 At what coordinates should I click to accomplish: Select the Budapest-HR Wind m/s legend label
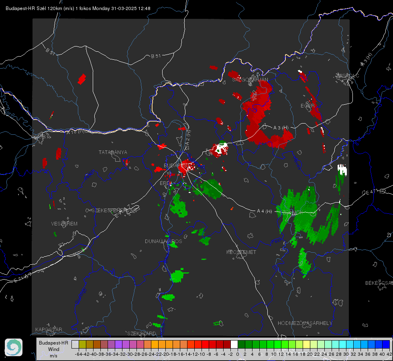54,349
